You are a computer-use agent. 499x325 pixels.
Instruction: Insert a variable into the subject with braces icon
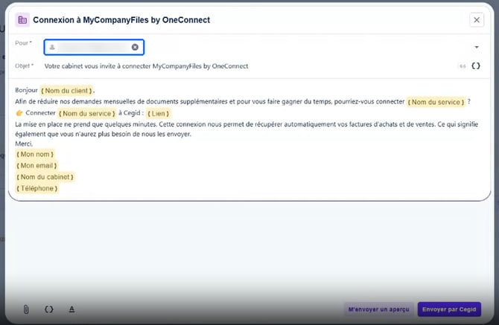(476, 66)
